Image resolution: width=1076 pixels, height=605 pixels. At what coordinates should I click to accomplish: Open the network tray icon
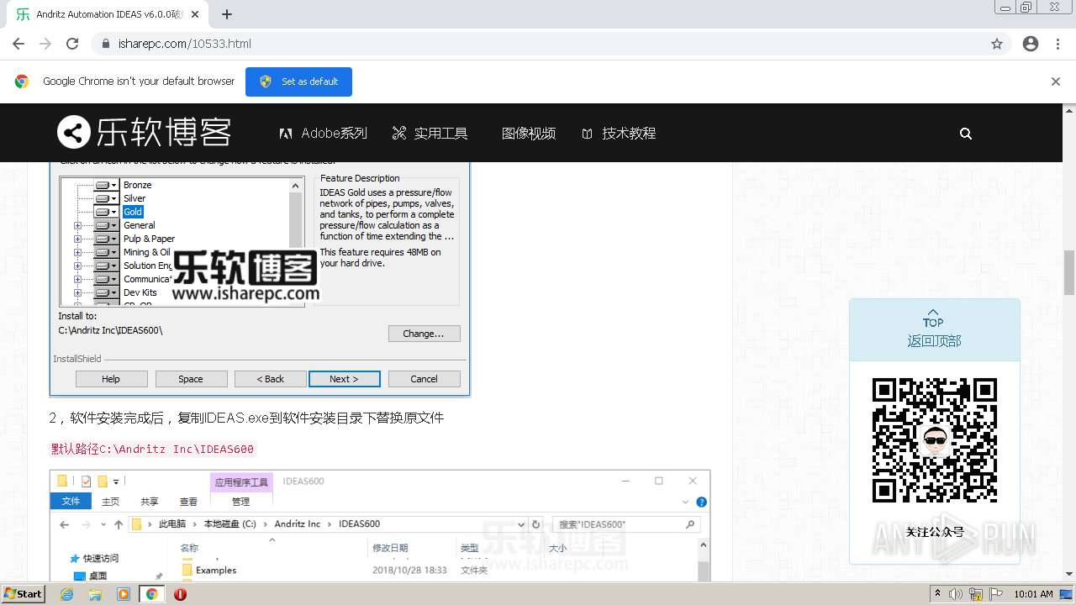pos(975,594)
